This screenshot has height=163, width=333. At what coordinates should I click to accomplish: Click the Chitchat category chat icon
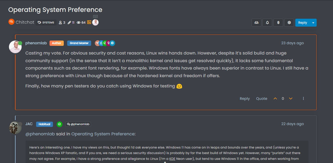click(11, 22)
